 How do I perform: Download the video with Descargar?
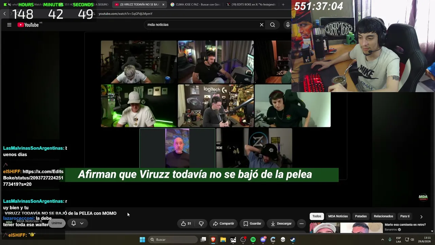[281, 224]
